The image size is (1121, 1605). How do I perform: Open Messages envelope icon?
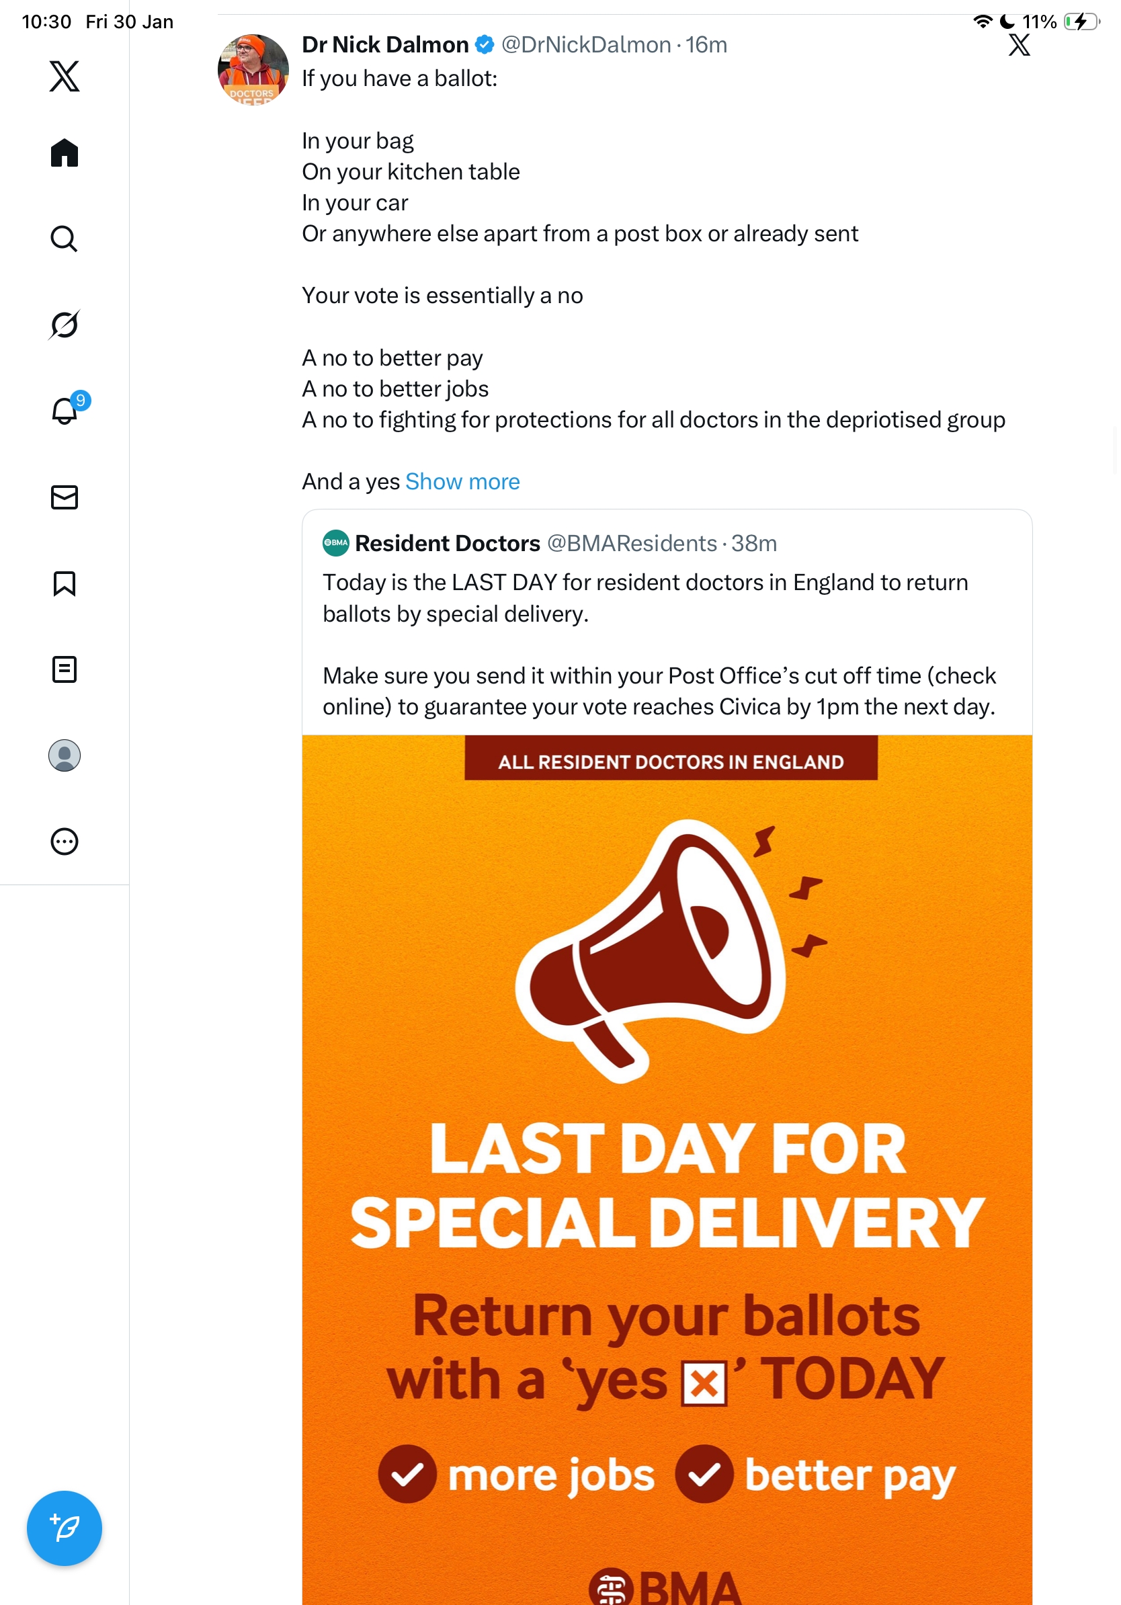click(x=65, y=497)
